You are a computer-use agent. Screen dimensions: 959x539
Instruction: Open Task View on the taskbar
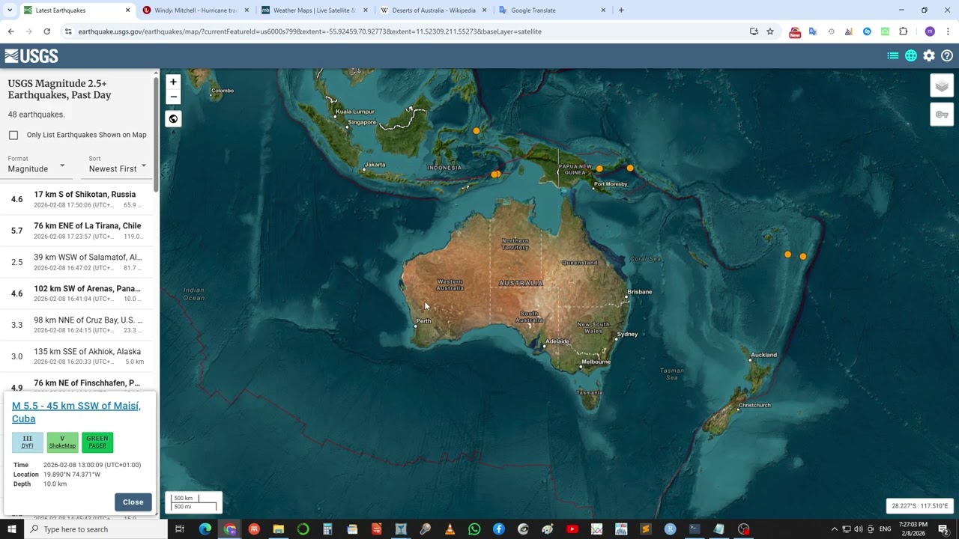click(x=180, y=529)
